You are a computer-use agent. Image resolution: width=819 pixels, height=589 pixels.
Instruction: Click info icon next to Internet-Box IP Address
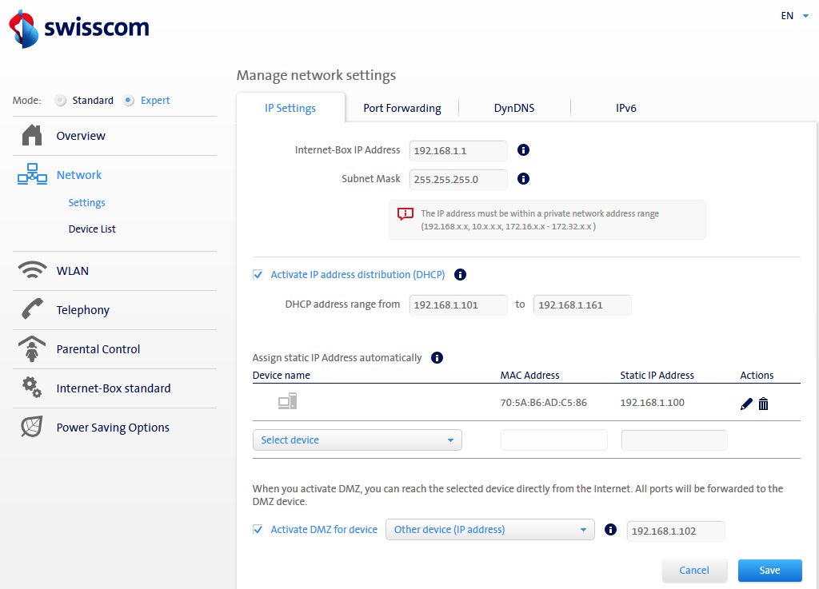pyautogui.click(x=524, y=149)
